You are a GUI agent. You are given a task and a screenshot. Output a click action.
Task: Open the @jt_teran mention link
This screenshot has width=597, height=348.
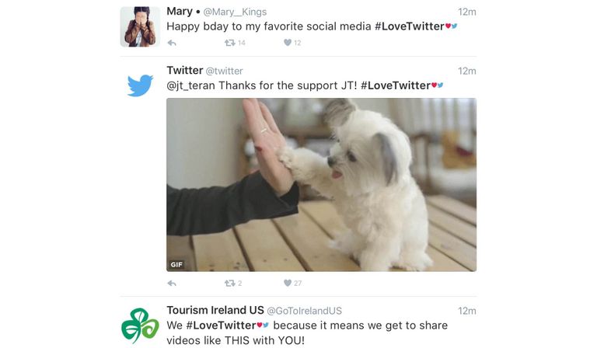pyautogui.click(x=190, y=86)
